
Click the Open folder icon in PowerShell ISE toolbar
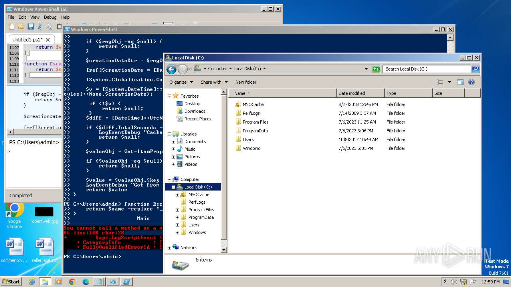coord(21,26)
